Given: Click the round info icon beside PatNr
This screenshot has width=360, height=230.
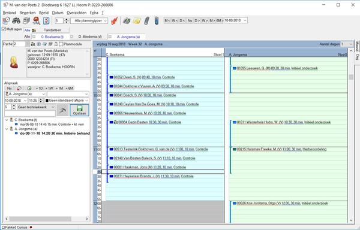Looking at the screenshot, I should (x=39, y=44).
